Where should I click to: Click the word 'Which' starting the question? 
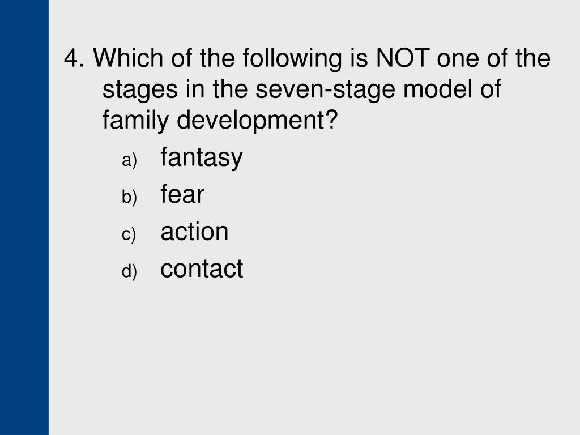point(127,58)
